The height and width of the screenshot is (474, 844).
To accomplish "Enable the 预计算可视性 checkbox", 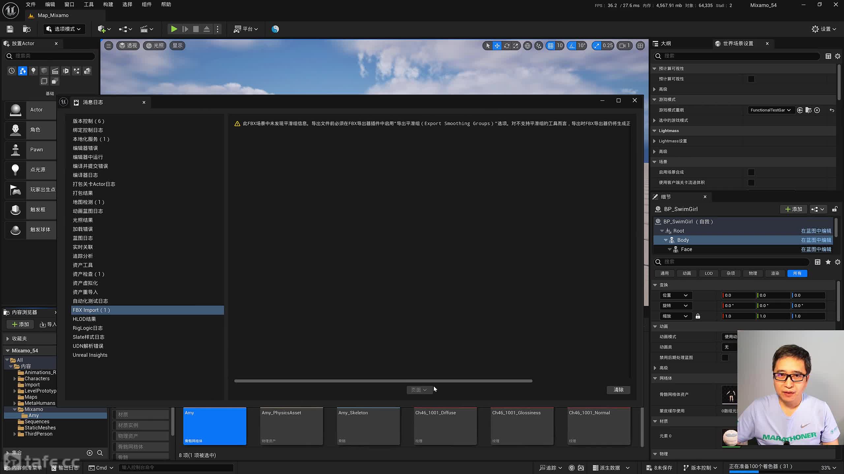I will (751, 79).
